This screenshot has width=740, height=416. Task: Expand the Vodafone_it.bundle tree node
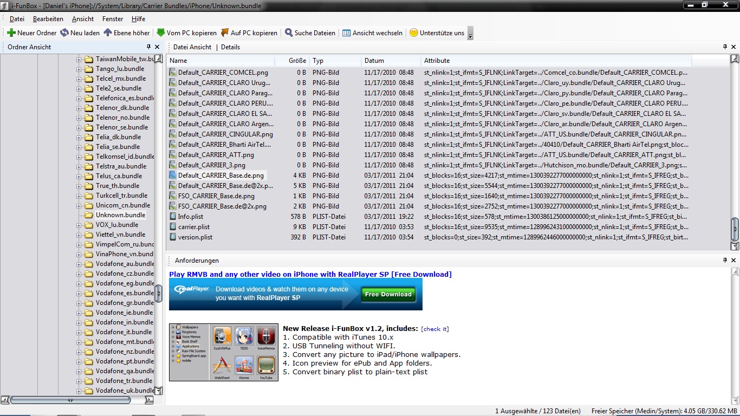[x=79, y=332]
